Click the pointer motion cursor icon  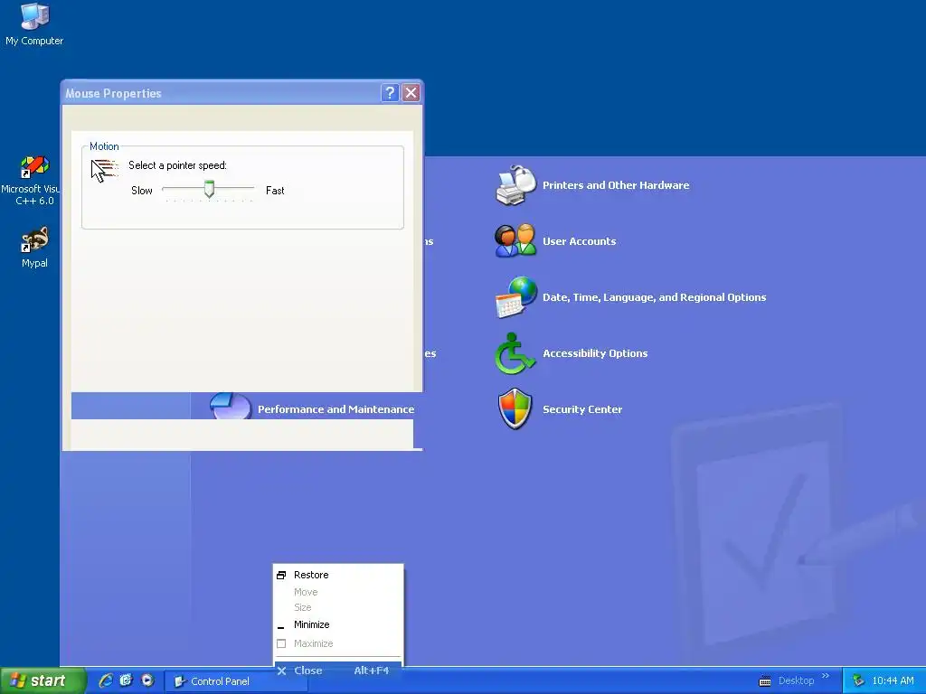point(105,171)
